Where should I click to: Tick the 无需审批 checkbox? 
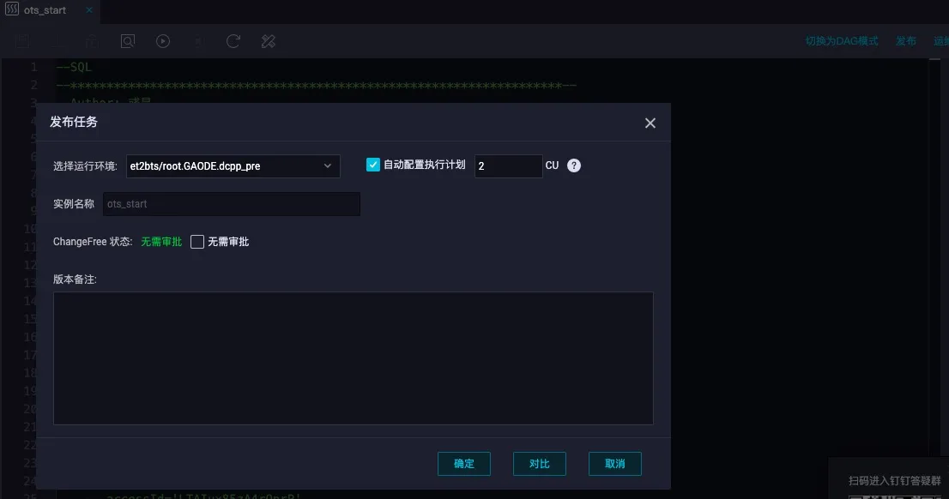click(x=197, y=241)
